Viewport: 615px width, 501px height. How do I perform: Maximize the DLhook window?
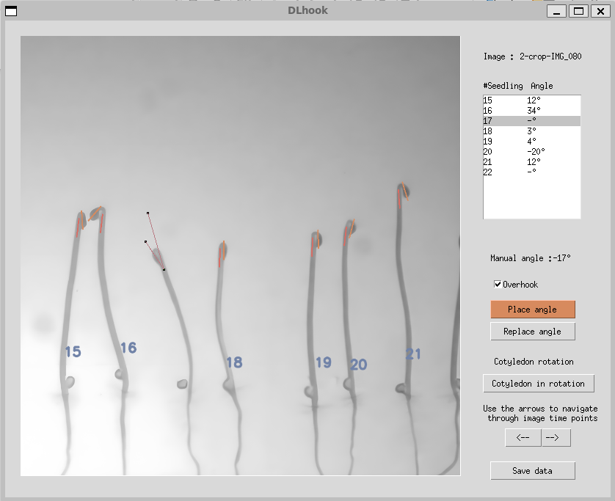[x=578, y=10]
